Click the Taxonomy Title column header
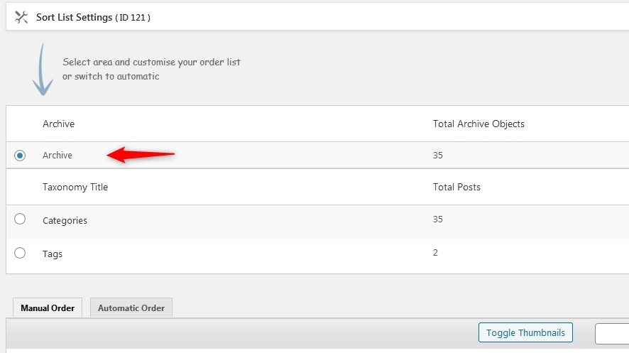Screen dimensions: 629x353 coord(75,187)
